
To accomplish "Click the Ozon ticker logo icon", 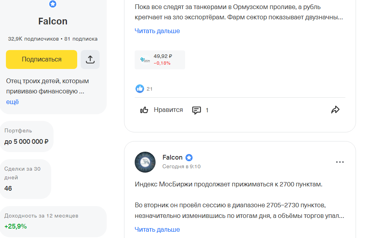I will [145, 60].
